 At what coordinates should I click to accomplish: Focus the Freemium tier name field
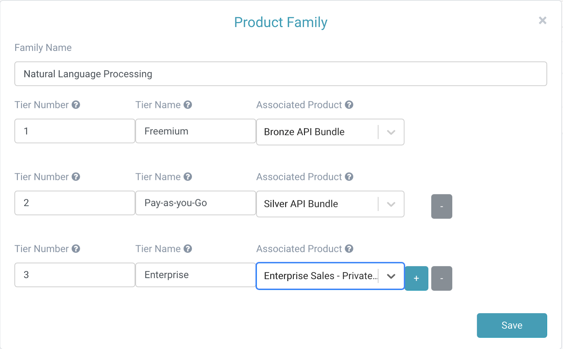[x=195, y=131]
